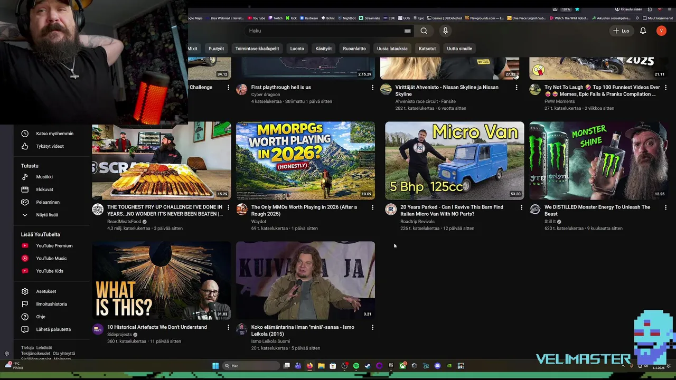
Task: Open YouTube Music link
Action: (50, 258)
